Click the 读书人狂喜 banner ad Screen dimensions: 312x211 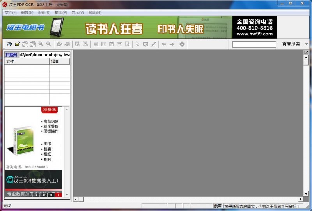[114, 29]
